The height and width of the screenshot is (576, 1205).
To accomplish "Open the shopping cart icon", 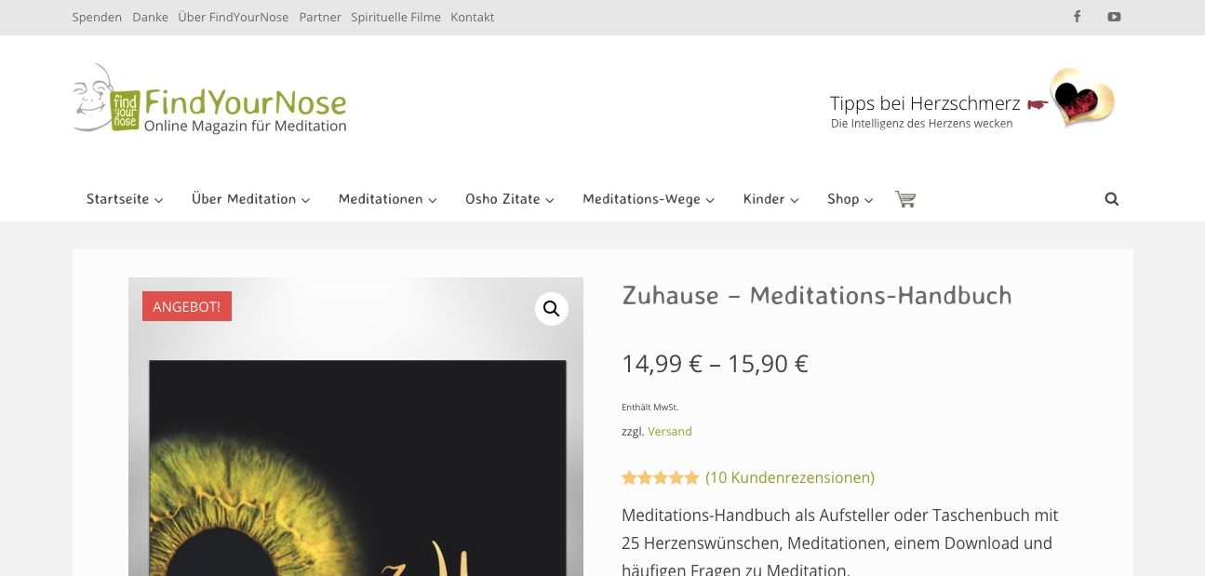I will pos(905,199).
